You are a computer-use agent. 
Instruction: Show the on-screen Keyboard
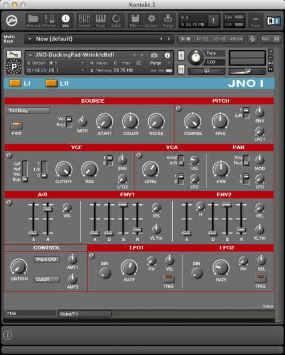pyautogui.click(x=100, y=21)
